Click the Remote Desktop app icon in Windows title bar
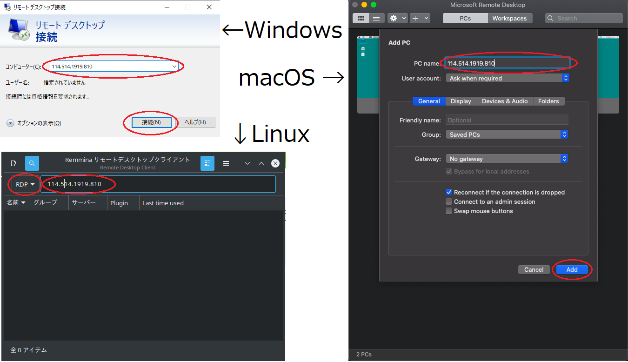The image size is (628, 362). 7,7
